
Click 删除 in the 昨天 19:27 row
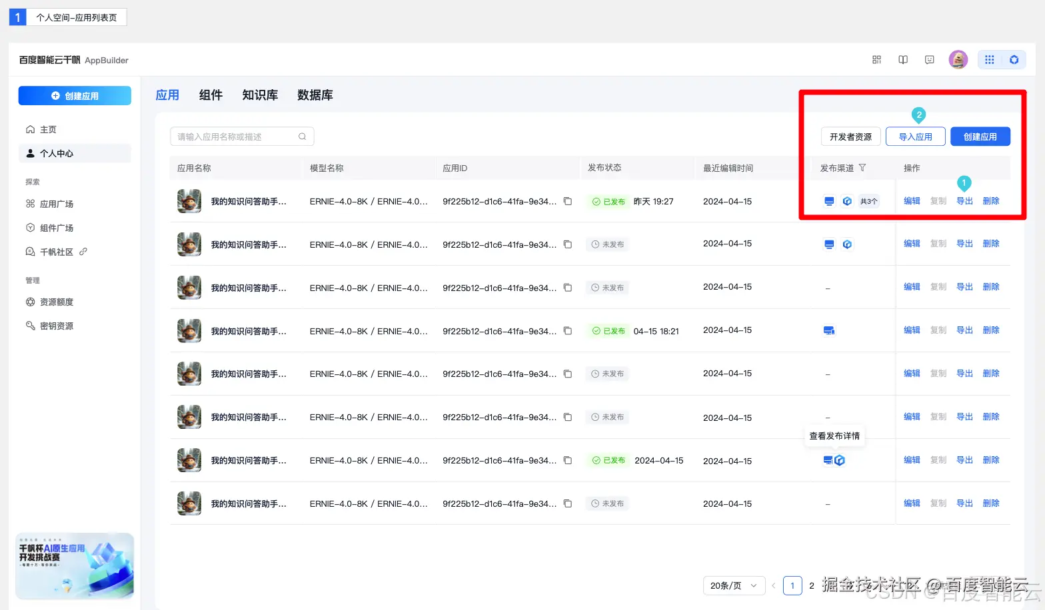[991, 201]
